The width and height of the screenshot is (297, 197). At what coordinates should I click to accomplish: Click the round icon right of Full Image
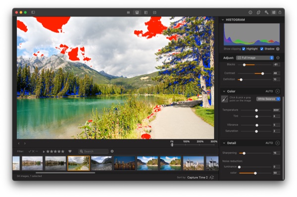coord(278,58)
